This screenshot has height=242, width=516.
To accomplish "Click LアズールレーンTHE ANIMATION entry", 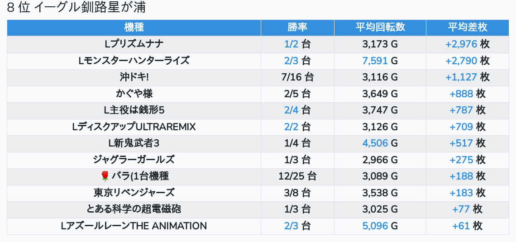I will [x=134, y=226].
